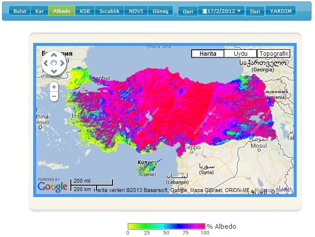
Task: Select the Bulut tab
Action: pyautogui.click(x=20, y=11)
